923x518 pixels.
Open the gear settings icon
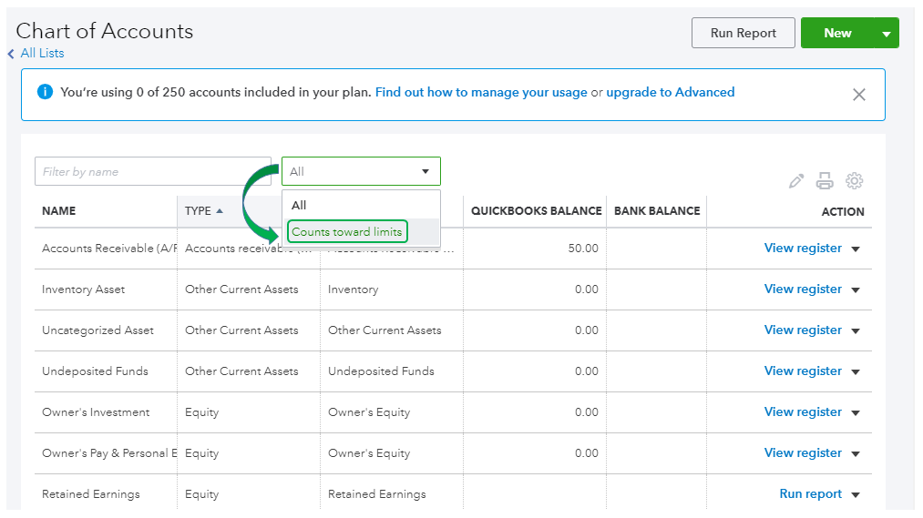pyautogui.click(x=854, y=181)
